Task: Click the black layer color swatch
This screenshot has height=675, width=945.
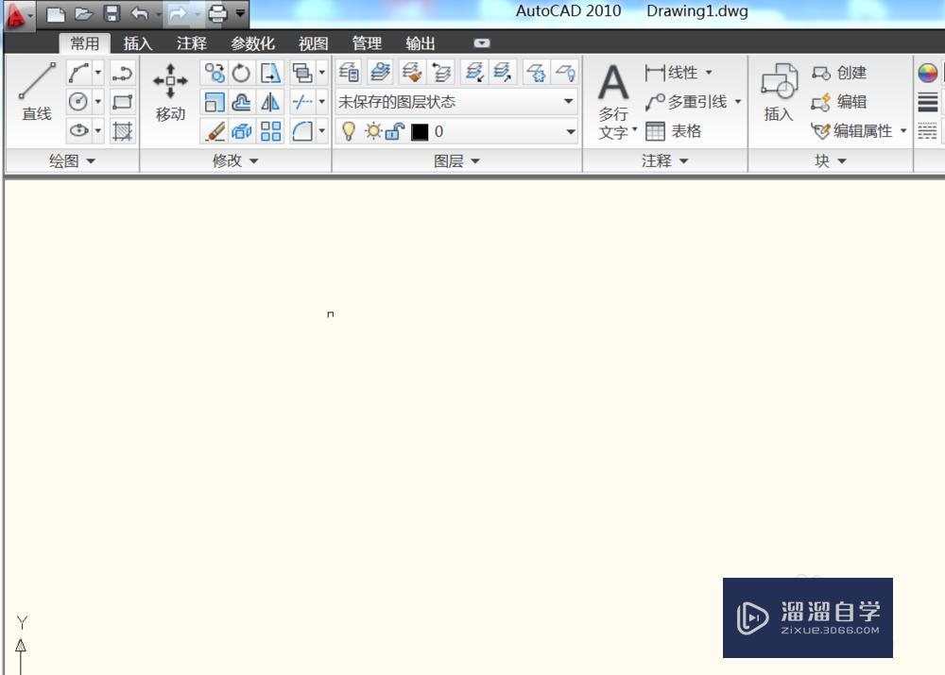Action: [x=418, y=131]
